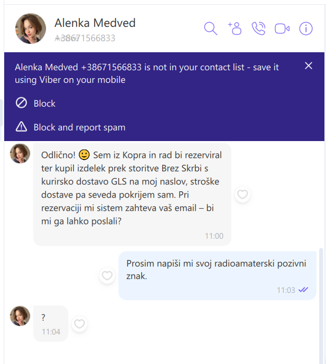Click the sent message about radioamaterski pozivni znak
This screenshot has width=326, height=364.
click(217, 269)
